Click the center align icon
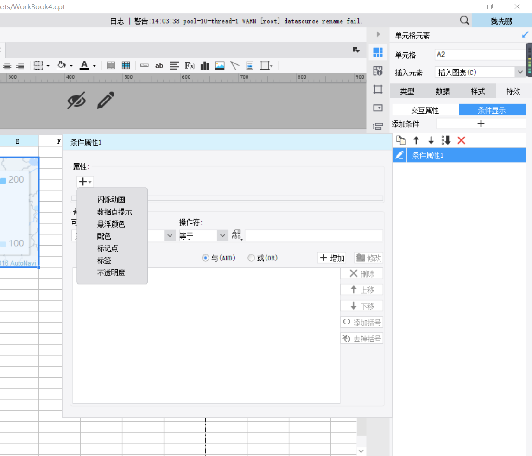The image size is (532, 456). click(x=7, y=65)
